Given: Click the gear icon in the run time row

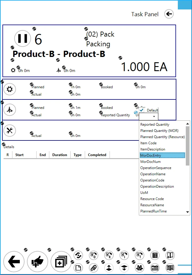Looking at the screenshot, I should (10, 89).
